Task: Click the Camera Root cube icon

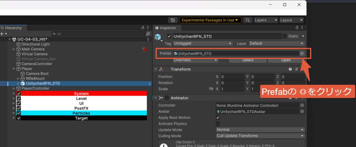Action: click(x=23, y=74)
